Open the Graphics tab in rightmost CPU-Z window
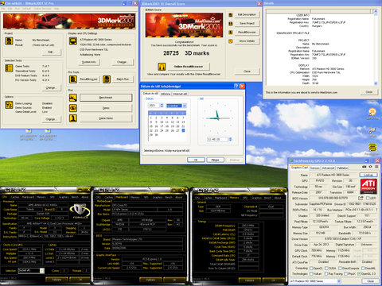This screenshot has width=382, height=286. [256, 198]
